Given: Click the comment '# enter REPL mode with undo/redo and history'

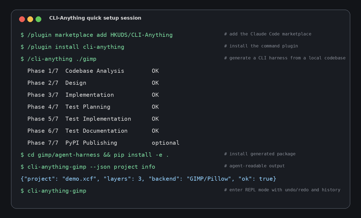Looking at the screenshot, I should pyautogui.click(x=282, y=190).
